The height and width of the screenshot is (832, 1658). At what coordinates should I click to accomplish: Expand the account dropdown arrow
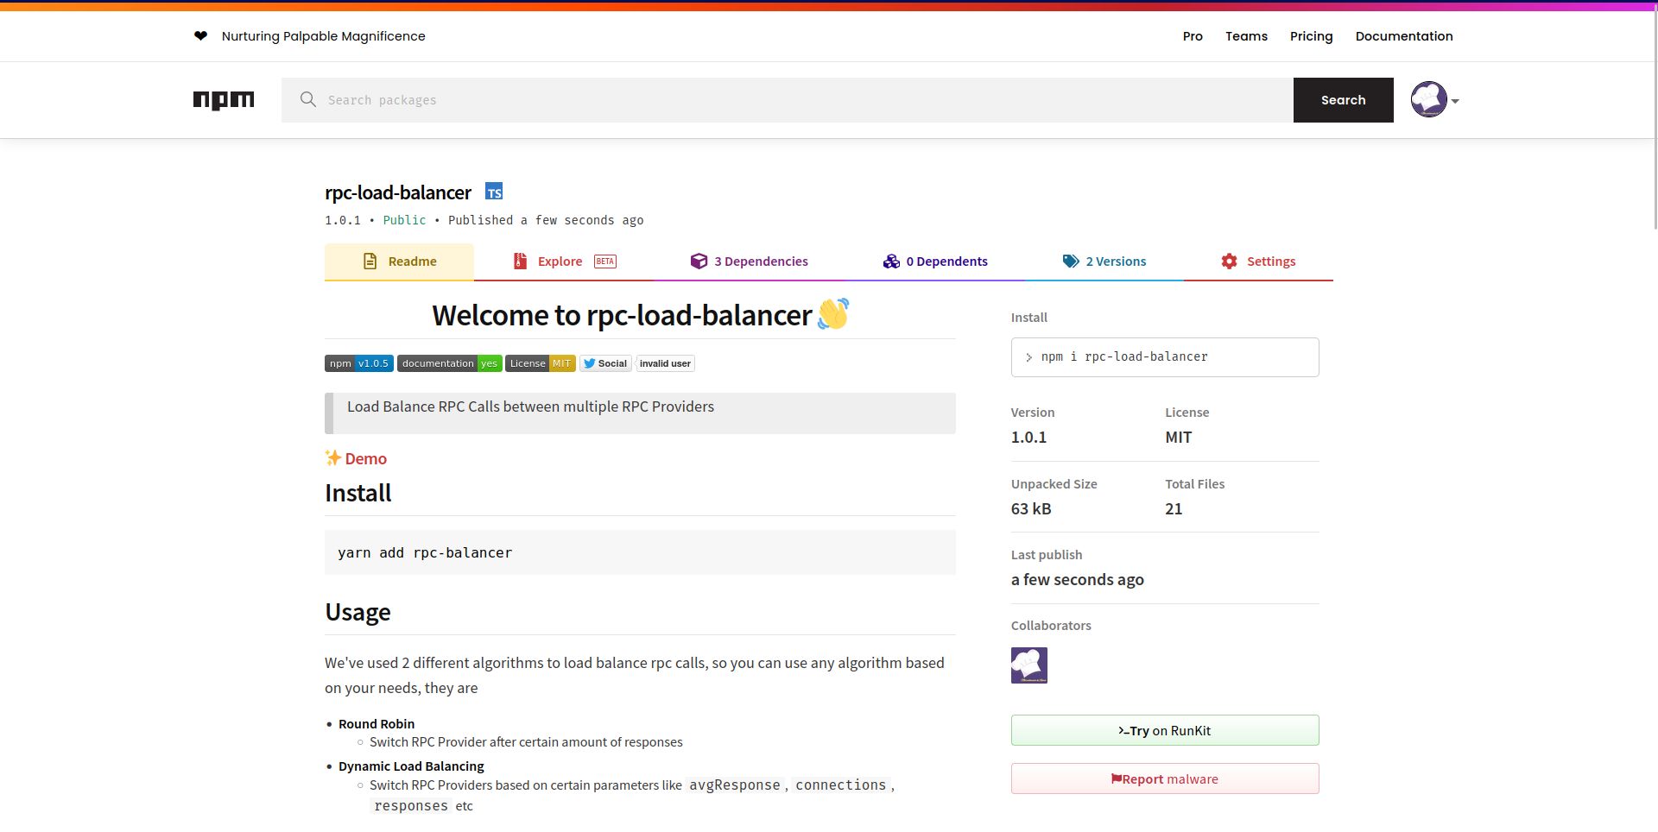(1455, 101)
